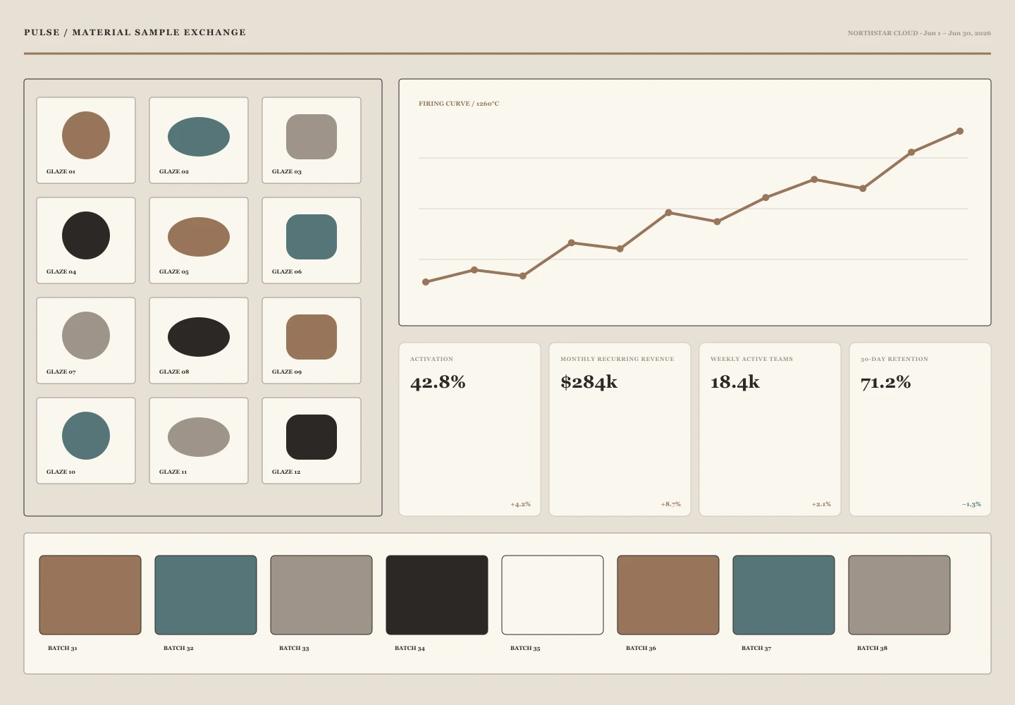Open the Batch 34 black sample tile

pos(437,595)
